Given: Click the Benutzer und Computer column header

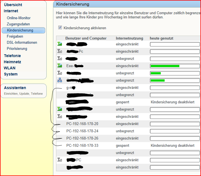Looking at the screenshot, I should pyautogui.click(x=86, y=38).
